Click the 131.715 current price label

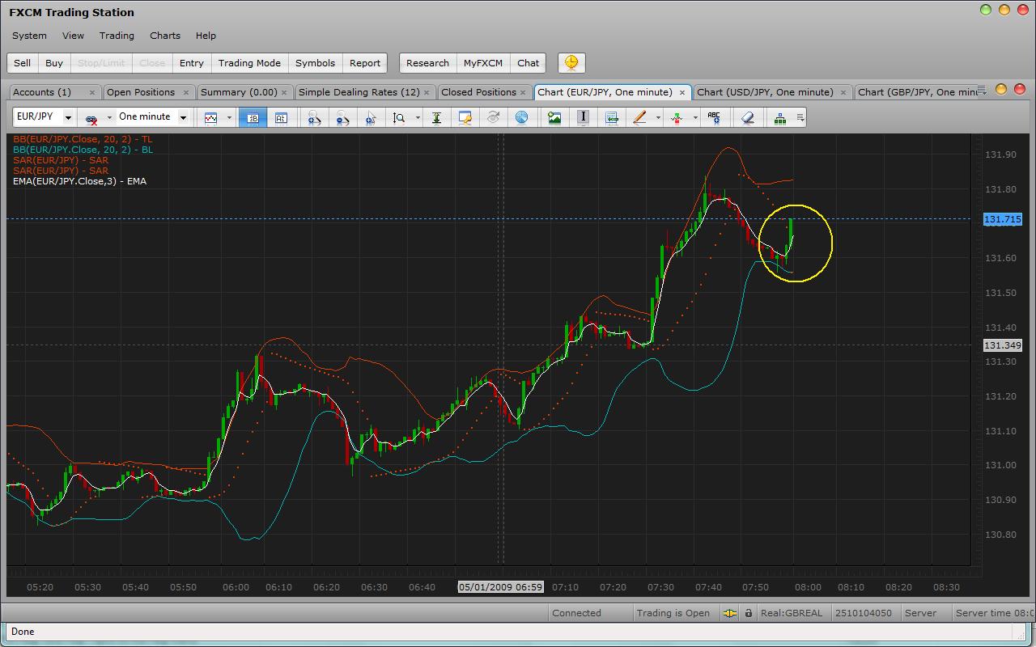pos(1003,219)
